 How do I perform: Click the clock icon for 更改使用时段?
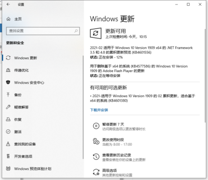[96, 141]
